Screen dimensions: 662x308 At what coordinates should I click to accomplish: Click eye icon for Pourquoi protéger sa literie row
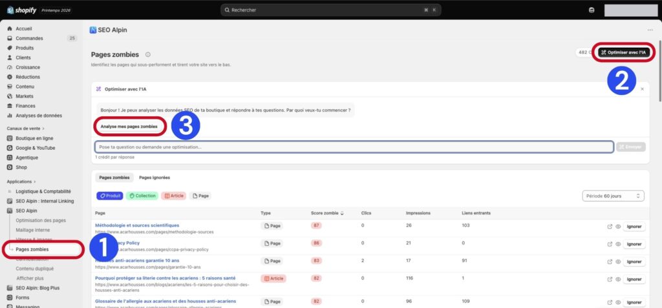pyautogui.click(x=617, y=280)
